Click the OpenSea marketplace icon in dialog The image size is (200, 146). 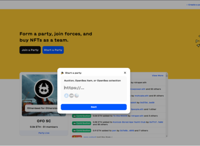(67, 96)
